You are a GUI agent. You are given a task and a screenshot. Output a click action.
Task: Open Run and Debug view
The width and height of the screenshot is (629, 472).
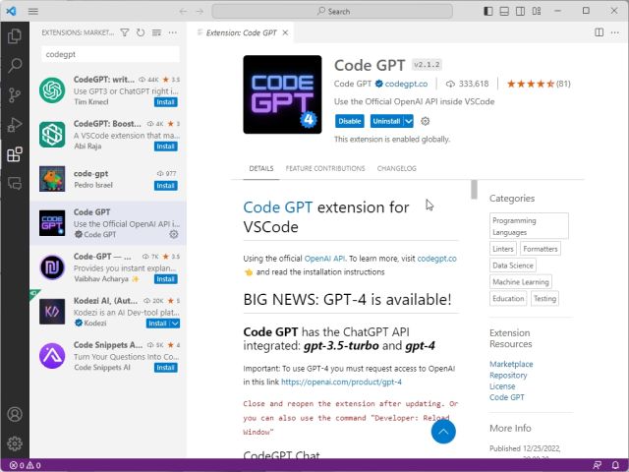15,125
